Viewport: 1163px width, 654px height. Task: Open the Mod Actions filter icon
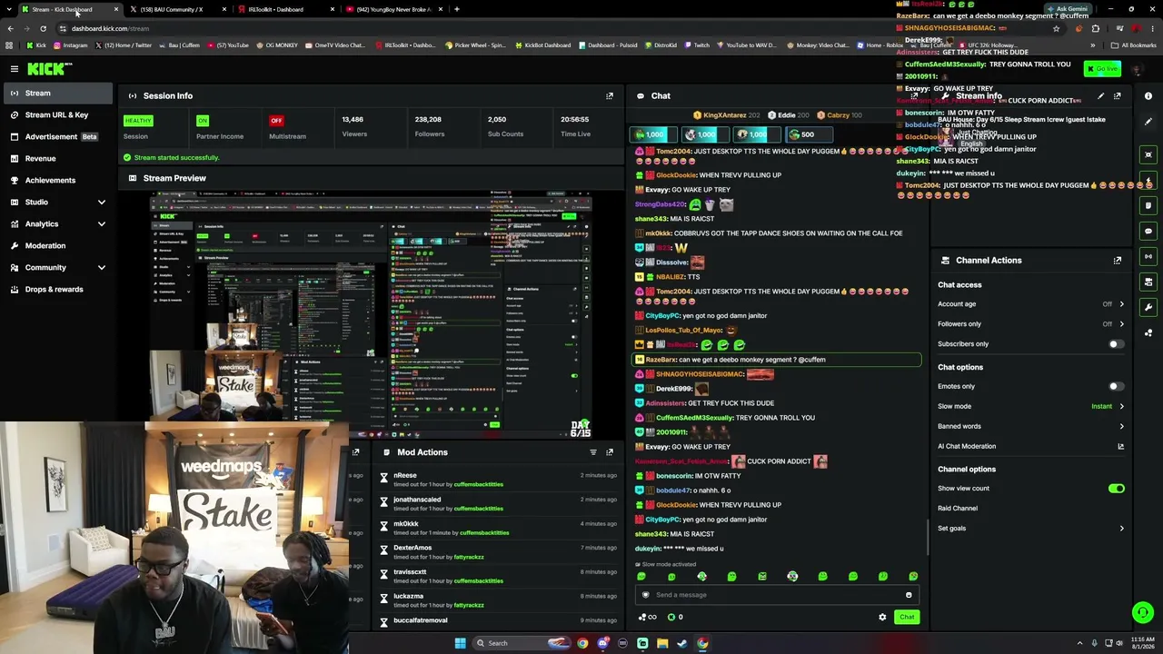[x=593, y=451]
